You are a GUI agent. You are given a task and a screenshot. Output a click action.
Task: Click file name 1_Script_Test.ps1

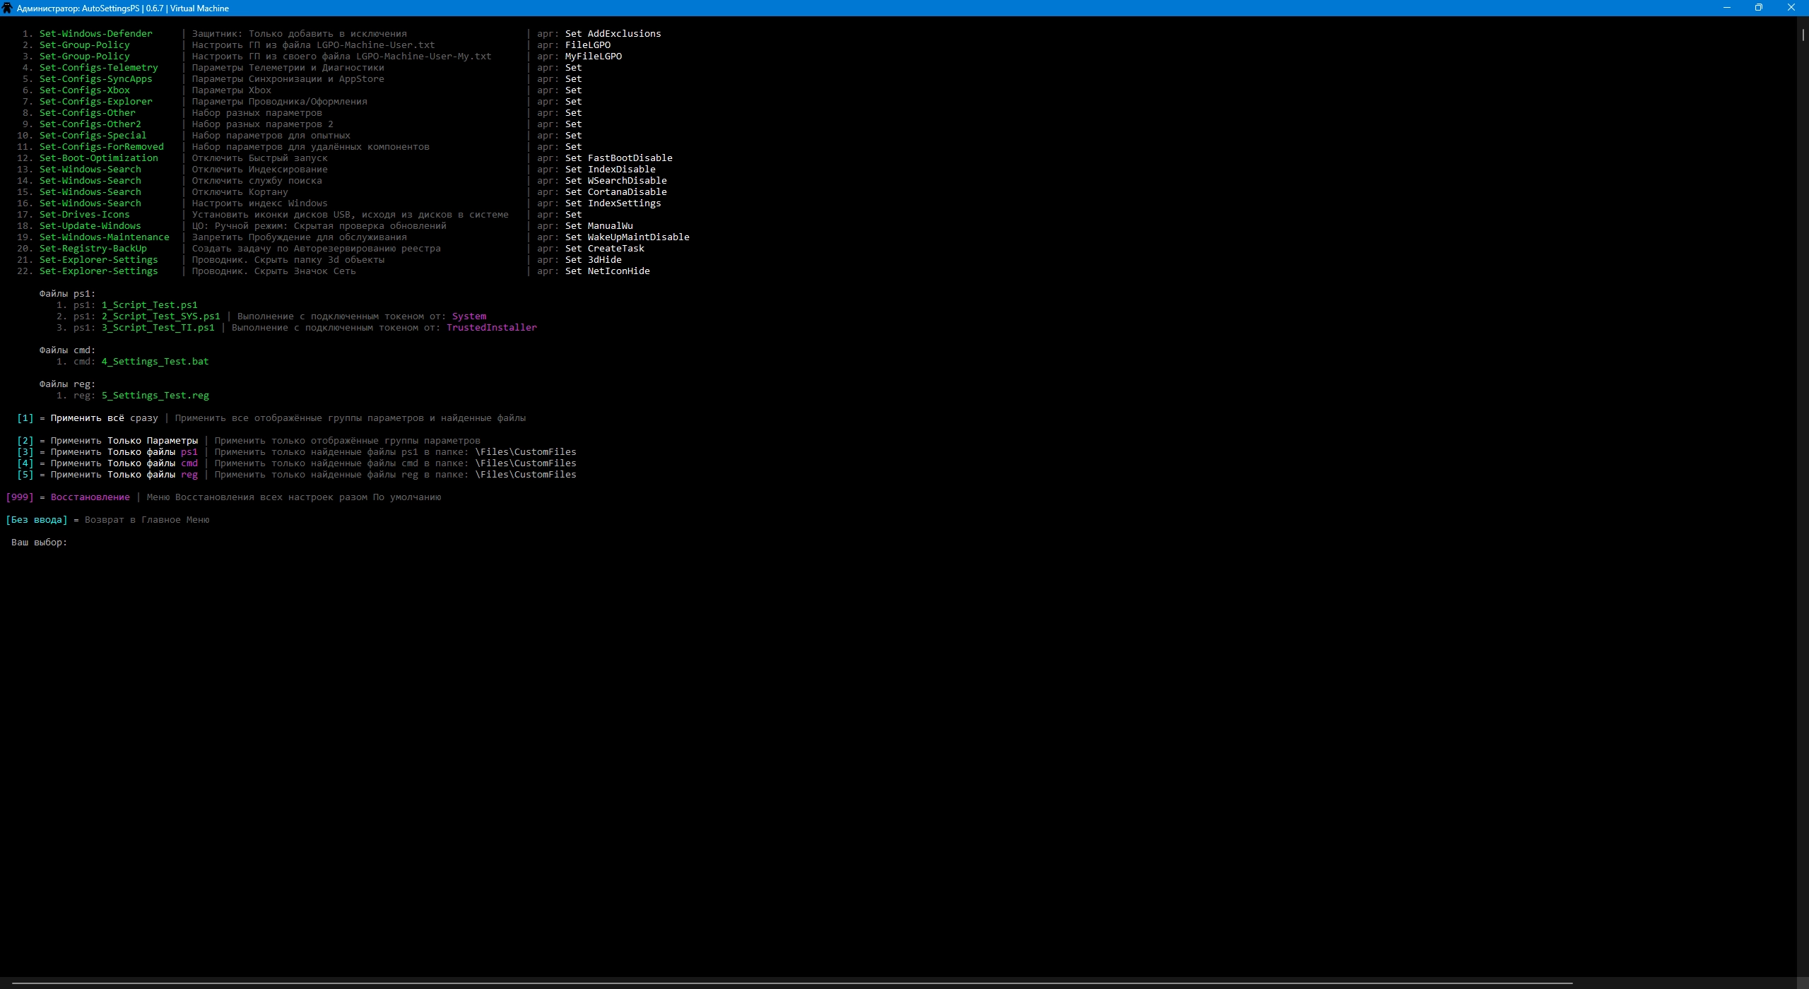(150, 305)
